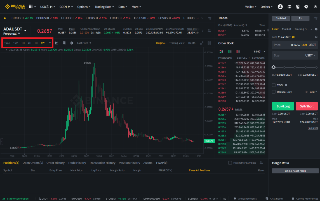Open symbol stats preferences sliders icon
This screenshot has height=201, width=320.
210,31
